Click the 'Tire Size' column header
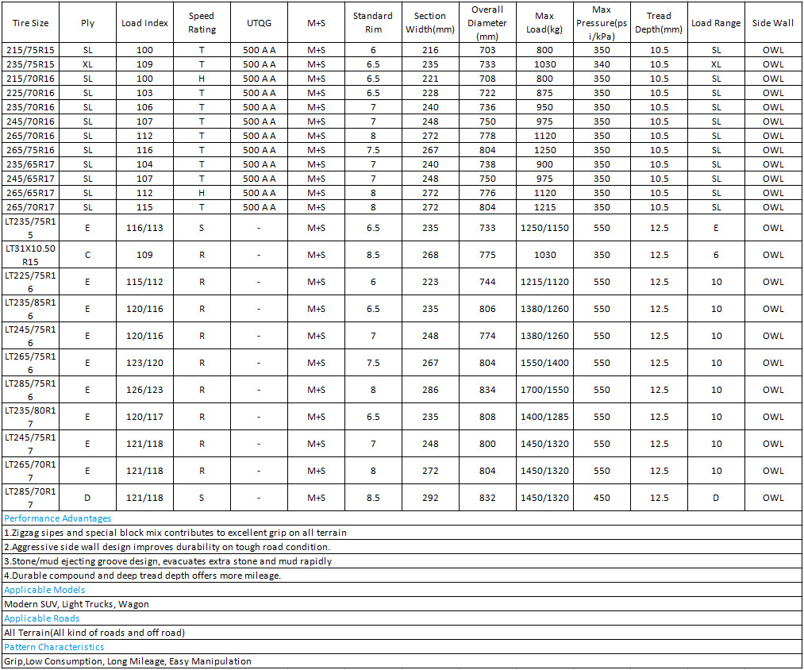804x670 pixels. [x=31, y=23]
